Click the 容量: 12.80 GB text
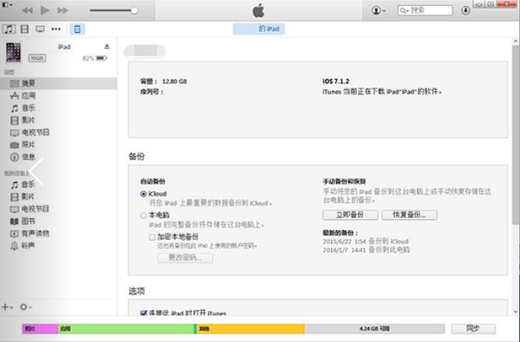 [x=164, y=81]
